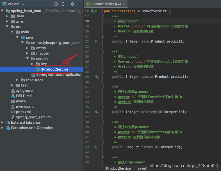
Task: Click the Project panel title icon
Action: click(x=4, y=4)
